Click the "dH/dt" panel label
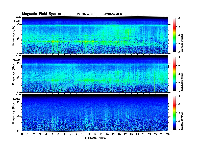 16,21
